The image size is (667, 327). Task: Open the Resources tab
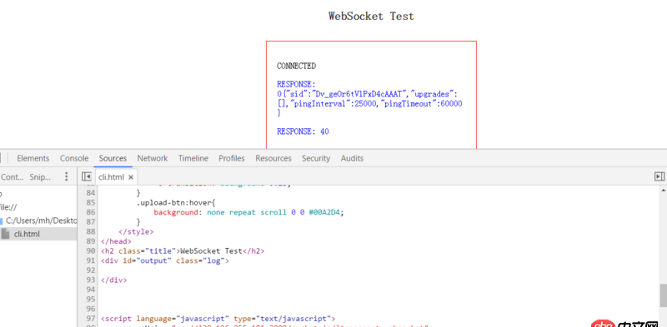tap(273, 158)
